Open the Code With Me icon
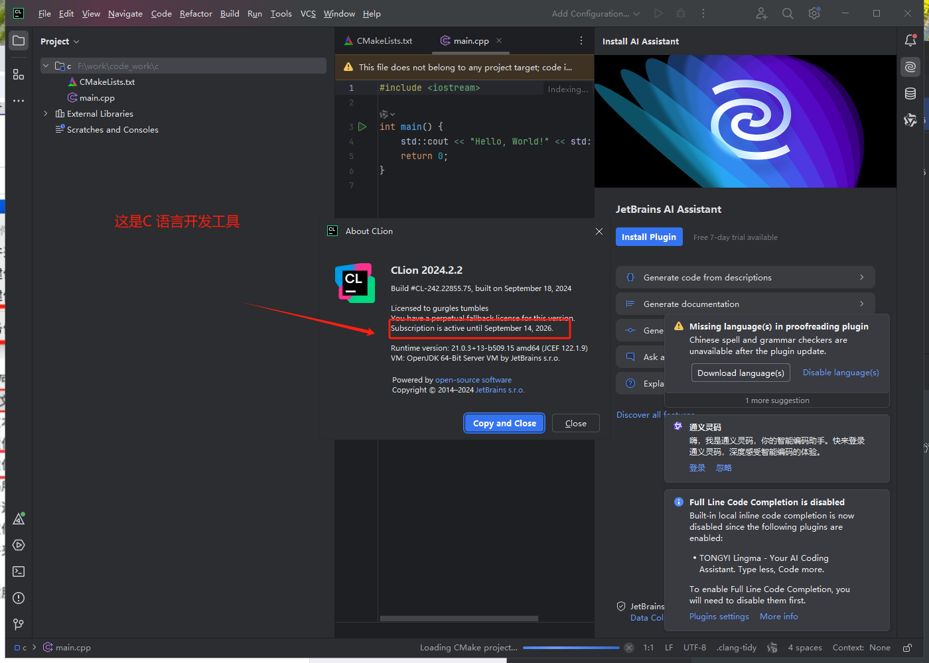 click(x=761, y=13)
